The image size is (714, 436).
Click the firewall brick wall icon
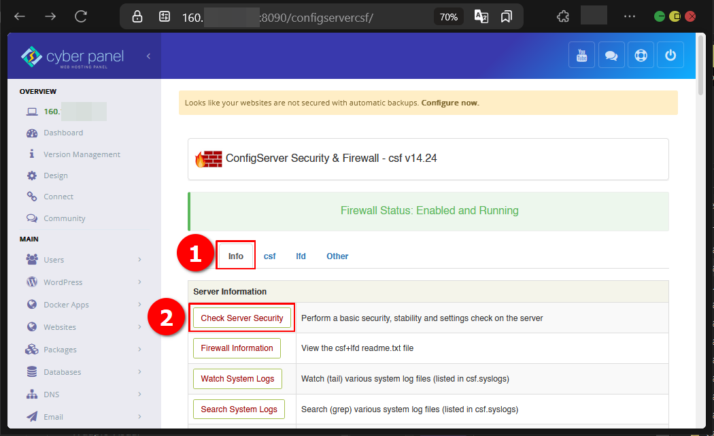point(209,159)
